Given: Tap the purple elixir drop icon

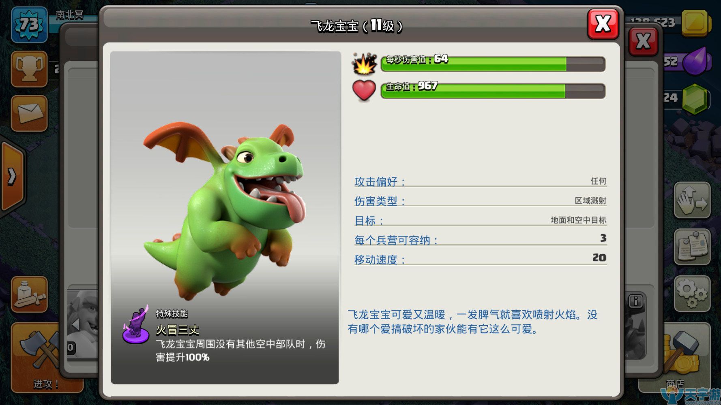Looking at the screenshot, I should 696,61.
